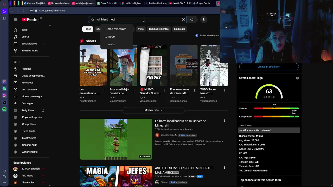333x187 pixels.
Task: Select the En directo filter chip
Action: pos(180,29)
